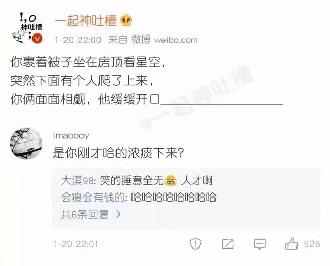Viewport: 330px width, 266px height.
Task: Click chevron arrow next to 共6条回复
Action: click(119, 215)
